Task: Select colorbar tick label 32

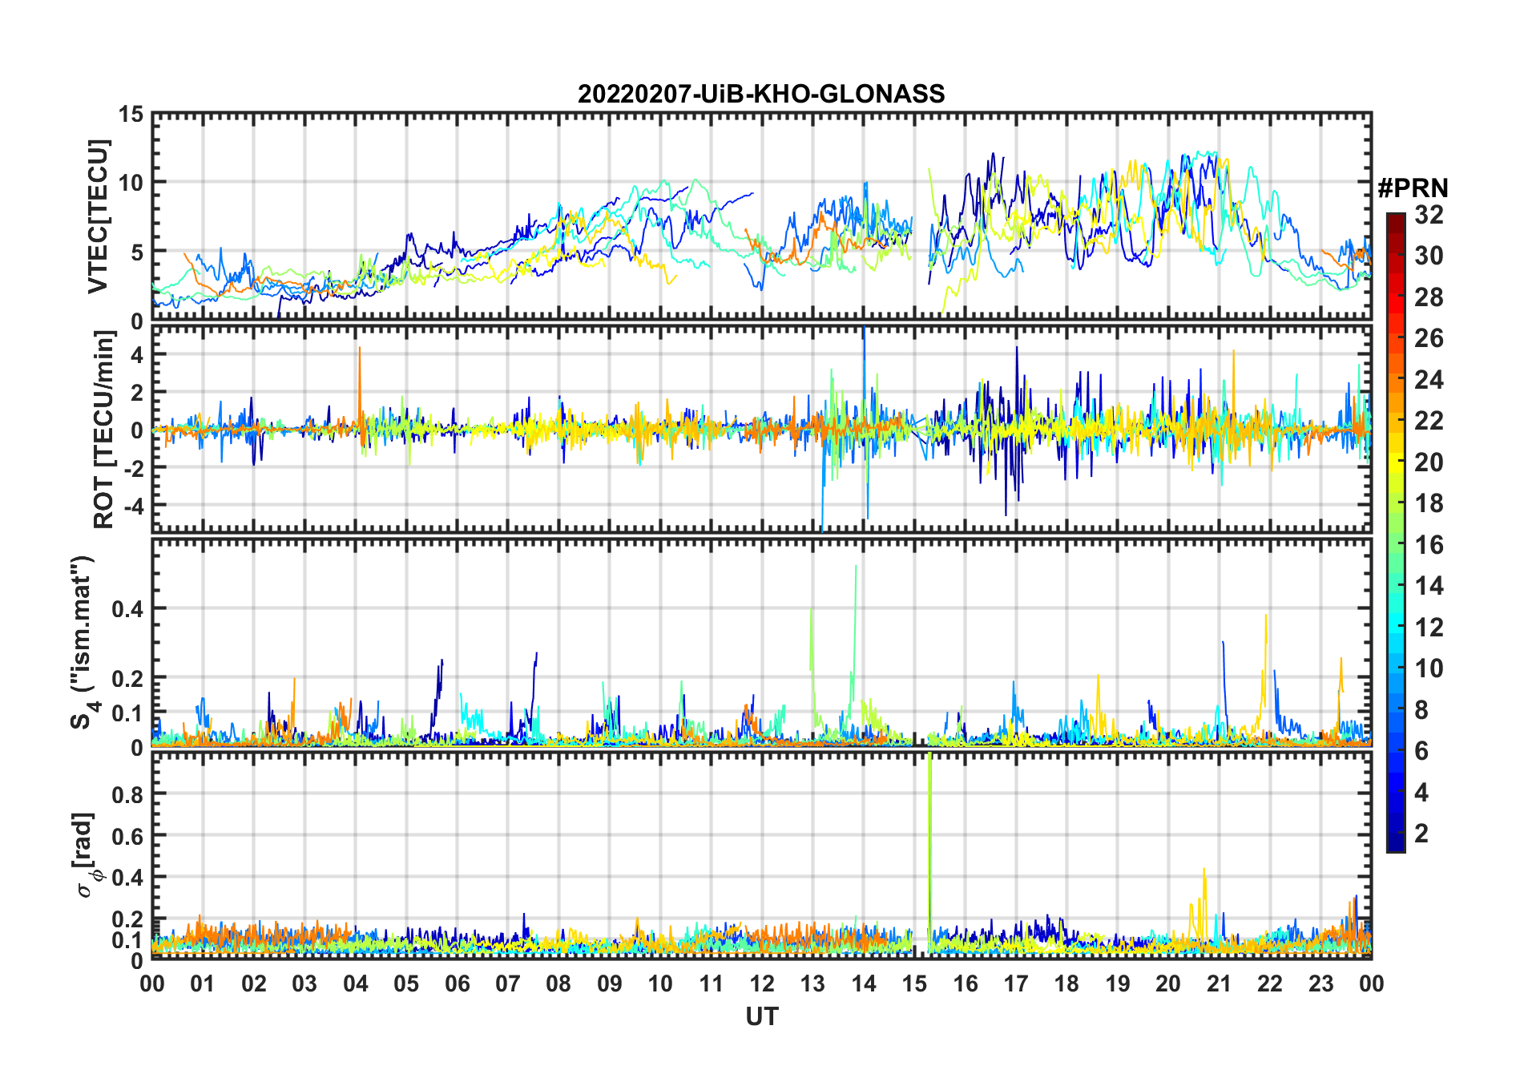Action: (1429, 215)
